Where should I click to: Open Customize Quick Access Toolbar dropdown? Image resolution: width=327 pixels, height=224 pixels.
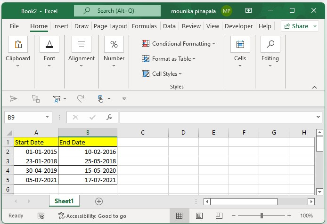pos(124,98)
